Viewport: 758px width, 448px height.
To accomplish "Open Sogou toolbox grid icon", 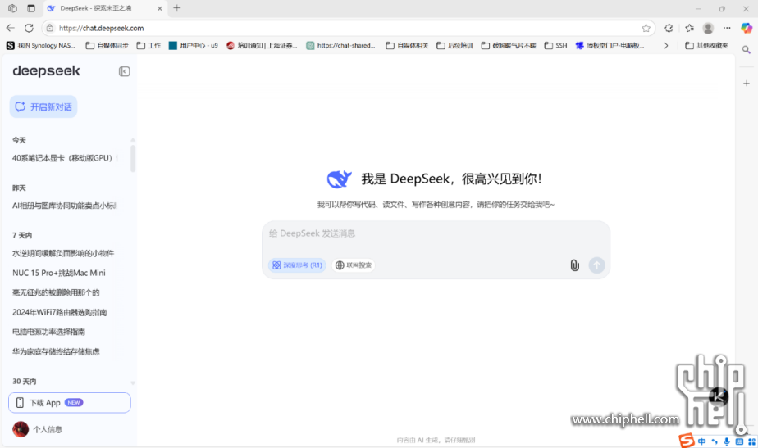I will (751, 441).
